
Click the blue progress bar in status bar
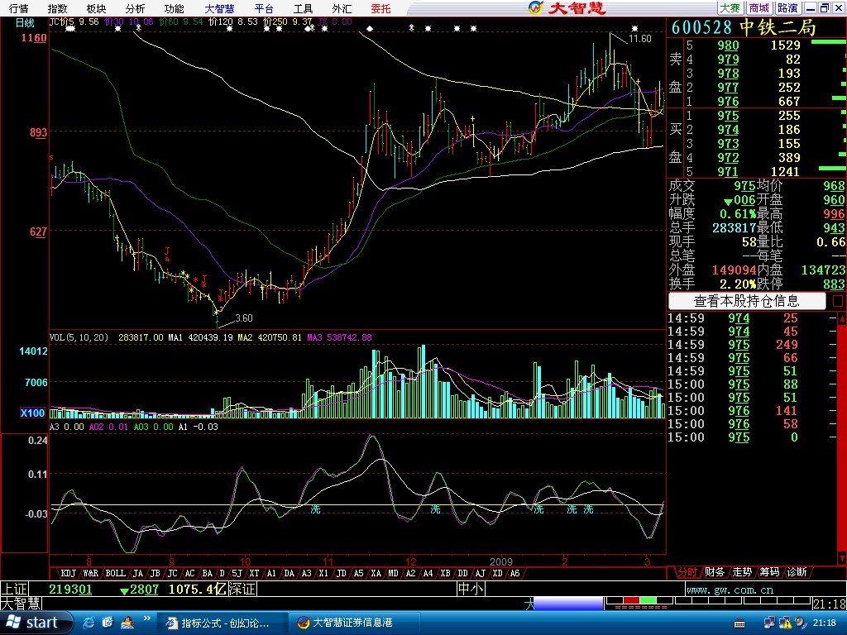tap(568, 603)
